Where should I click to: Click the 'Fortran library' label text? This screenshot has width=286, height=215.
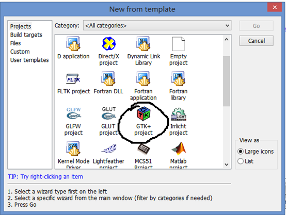[x=179, y=94]
